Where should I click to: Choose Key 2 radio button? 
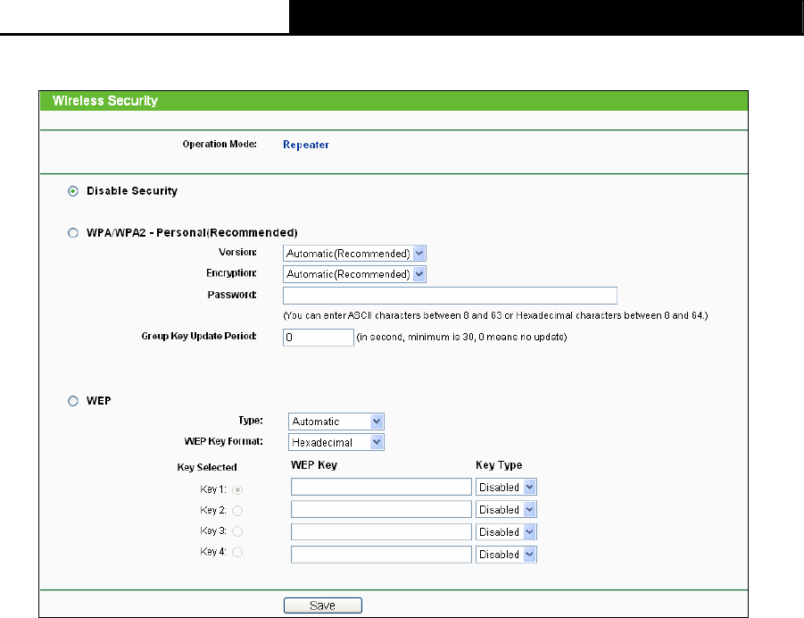point(237,511)
